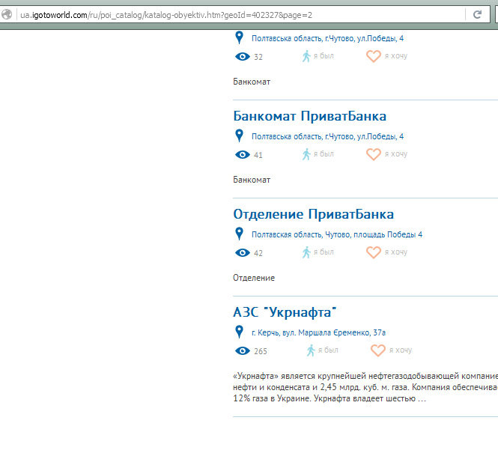Screen dimensions: 498x453
Task: Open the АЗС "Укрнафта" title link
Action: coord(285,312)
